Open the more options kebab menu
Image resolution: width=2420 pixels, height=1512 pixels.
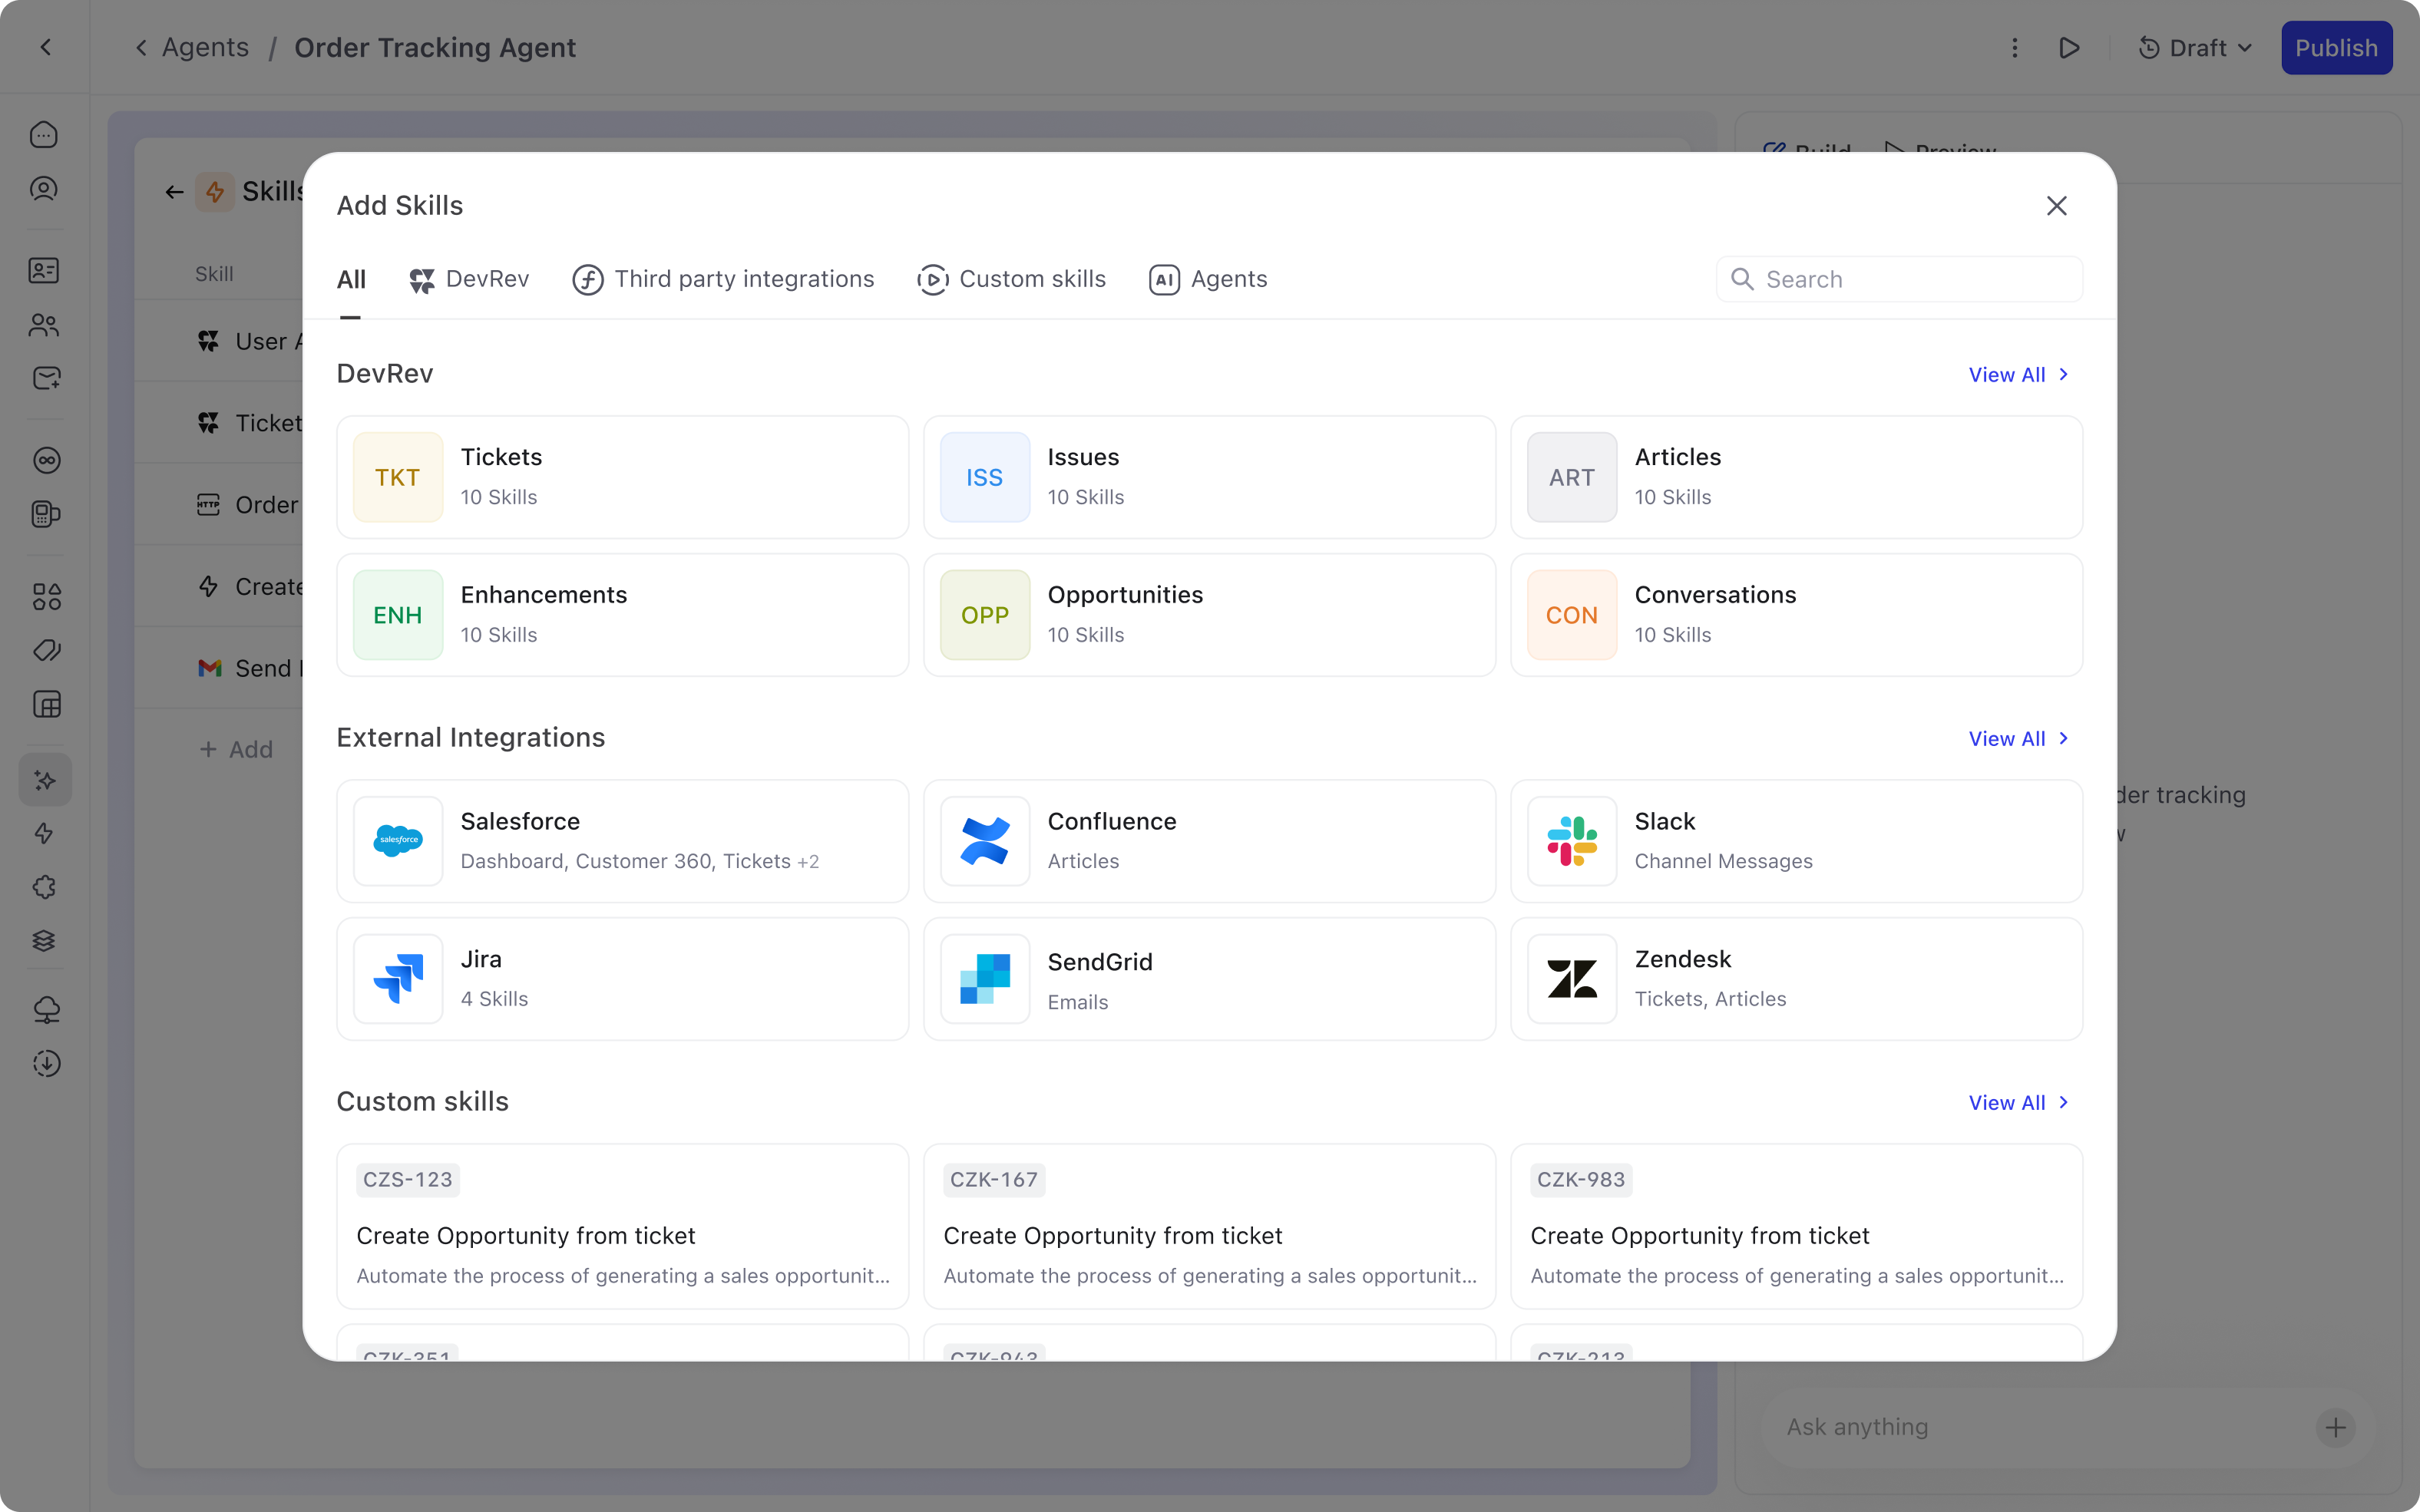(2015, 48)
